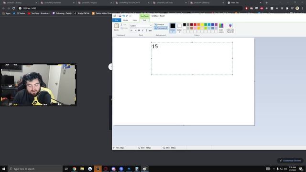Open a new Chrome tab with plus button
The image size is (306, 172).
click(x=267, y=3)
